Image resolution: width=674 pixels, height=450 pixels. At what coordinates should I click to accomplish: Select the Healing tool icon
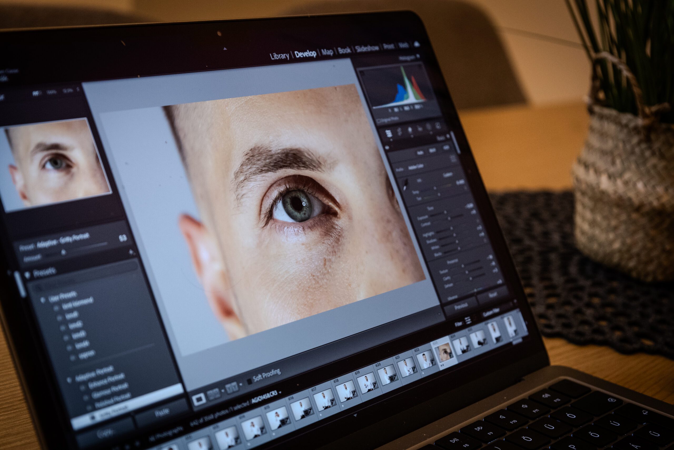click(x=410, y=130)
